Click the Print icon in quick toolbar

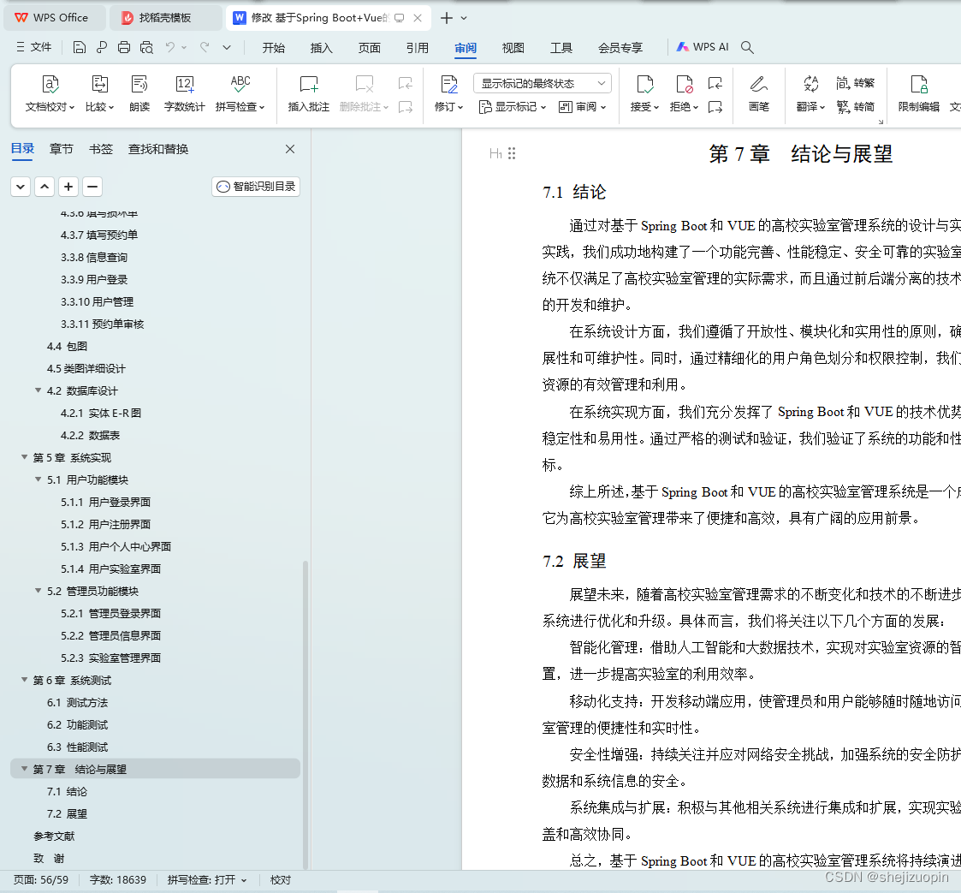point(124,47)
